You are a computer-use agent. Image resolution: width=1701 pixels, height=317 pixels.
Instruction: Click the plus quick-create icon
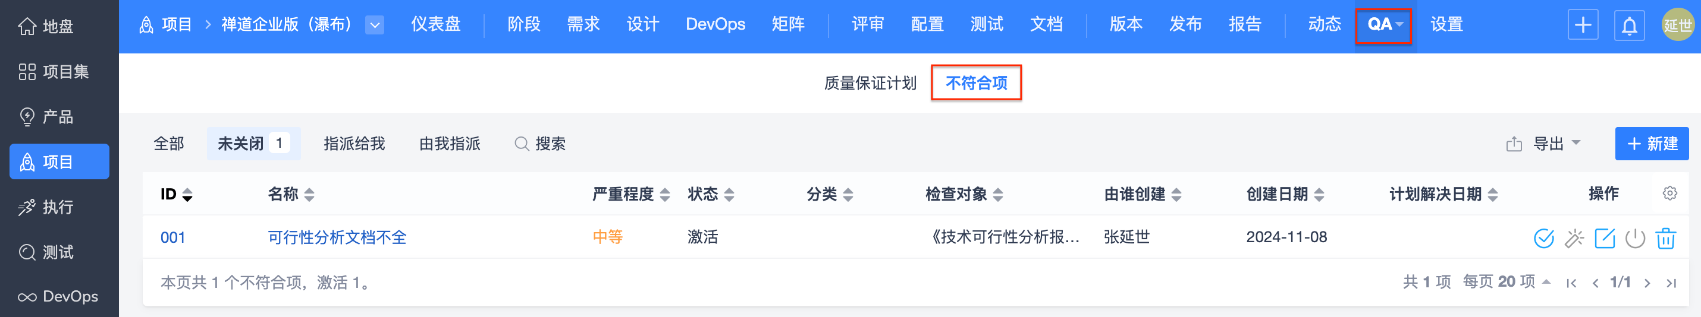[x=1583, y=25]
